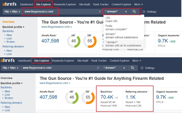Click the X clear icon in the lower URL bar
Viewport: 182px width, 113px height.
(x=98, y=68)
